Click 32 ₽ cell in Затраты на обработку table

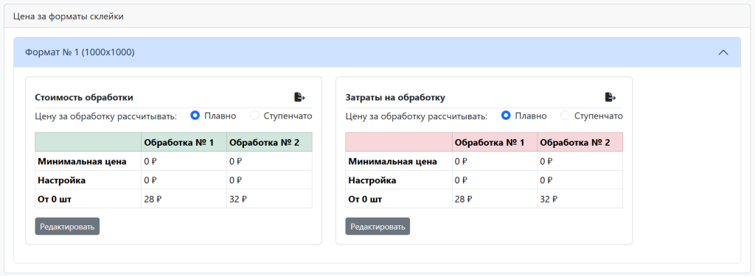tap(580, 199)
